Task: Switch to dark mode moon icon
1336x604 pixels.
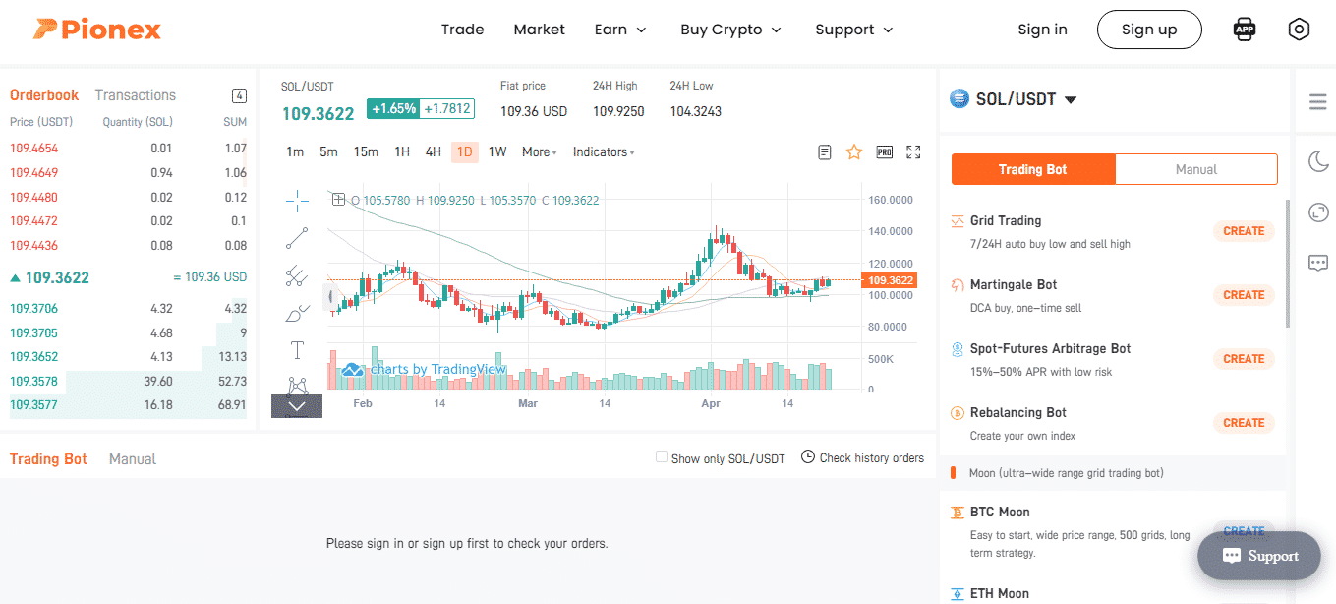Action: point(1318,161)
